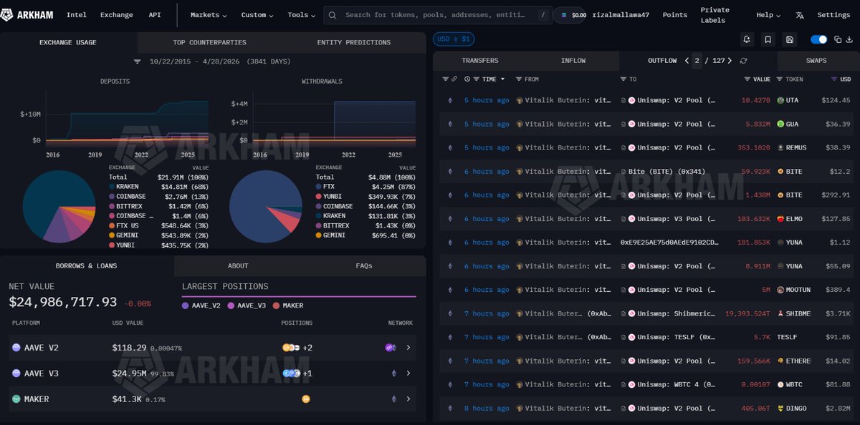Image resolution: width=860 pixels, height=425 pixels.
Task: Click the page number box showing 2
Action: tap(697, 61)
